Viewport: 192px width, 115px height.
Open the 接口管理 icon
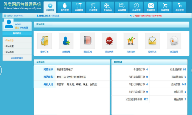[174, 41]
